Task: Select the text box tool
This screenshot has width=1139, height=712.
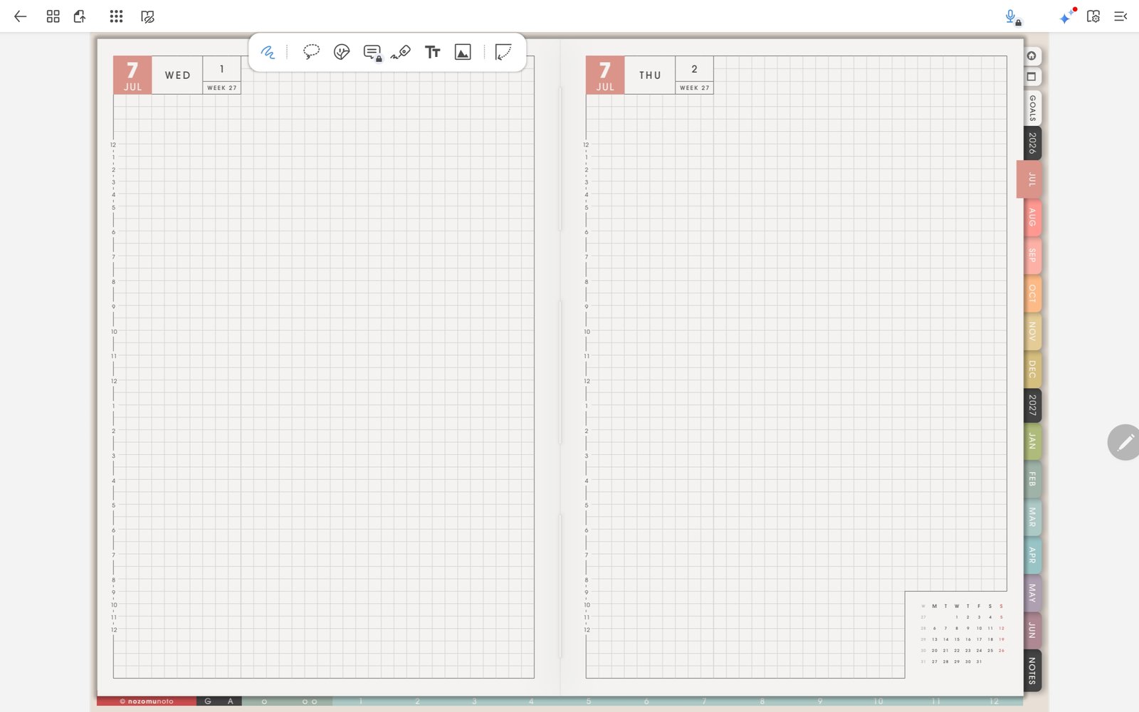Action: coord(432,52)
